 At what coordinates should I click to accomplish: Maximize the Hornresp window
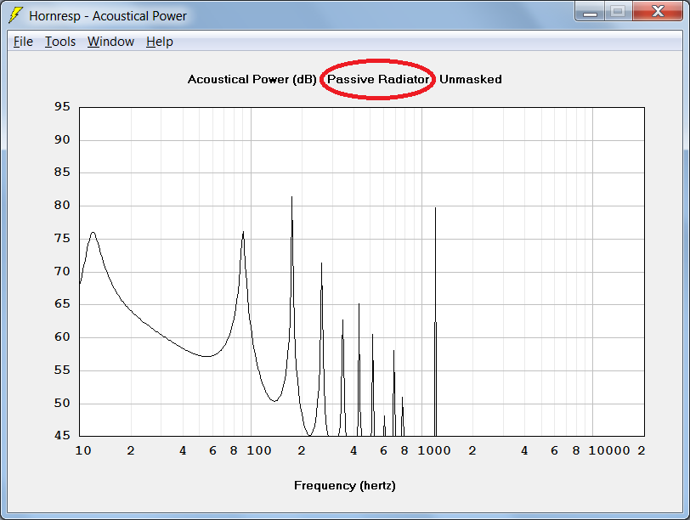click(x=619, y=11)
